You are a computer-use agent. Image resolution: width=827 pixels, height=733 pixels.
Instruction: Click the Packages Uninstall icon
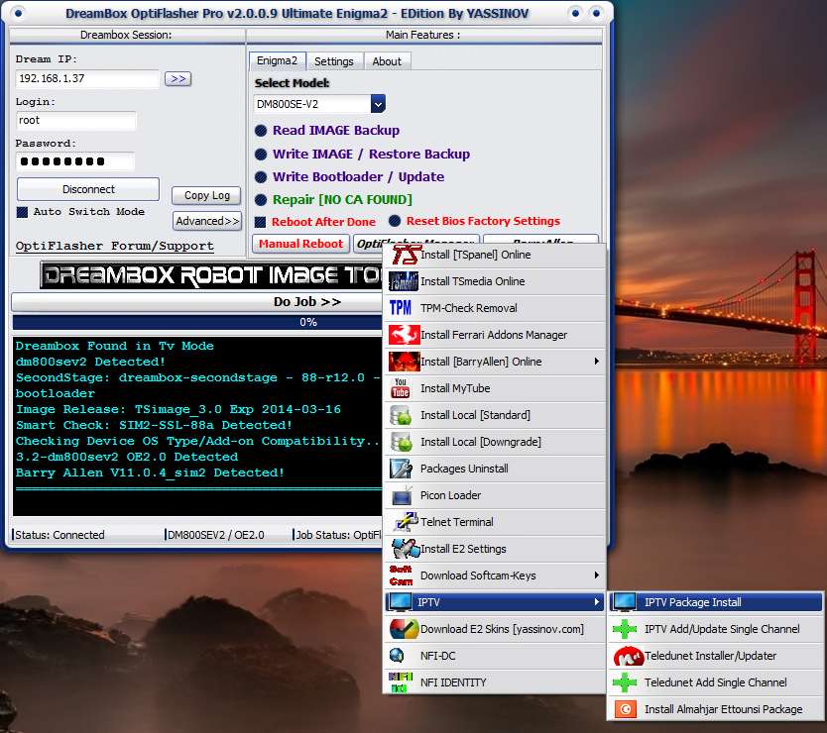(401, 469)
